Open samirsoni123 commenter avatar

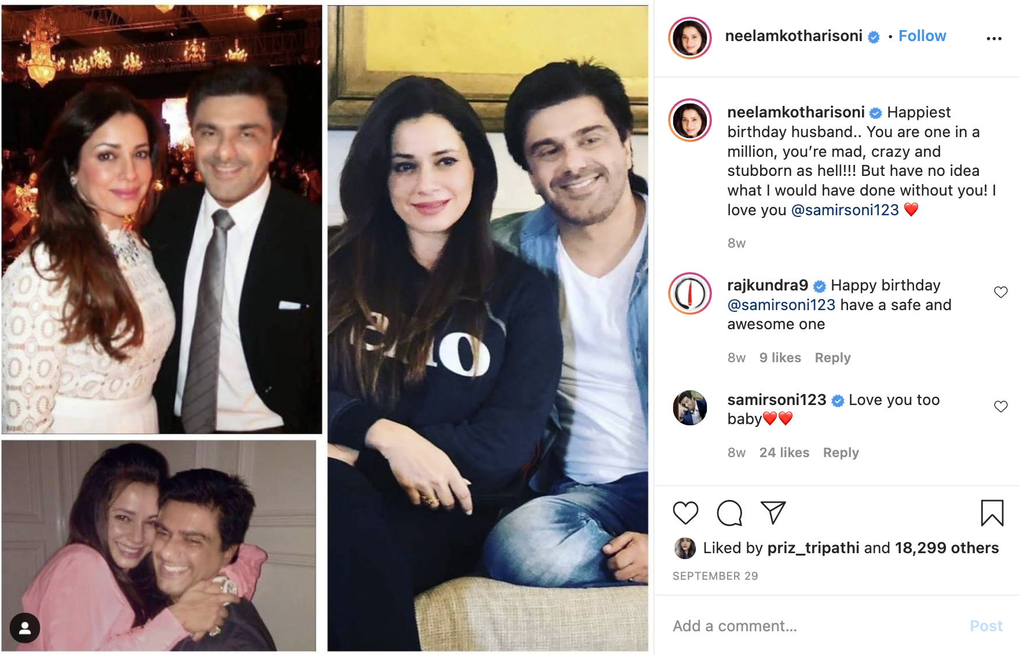(x=690, y=408)
